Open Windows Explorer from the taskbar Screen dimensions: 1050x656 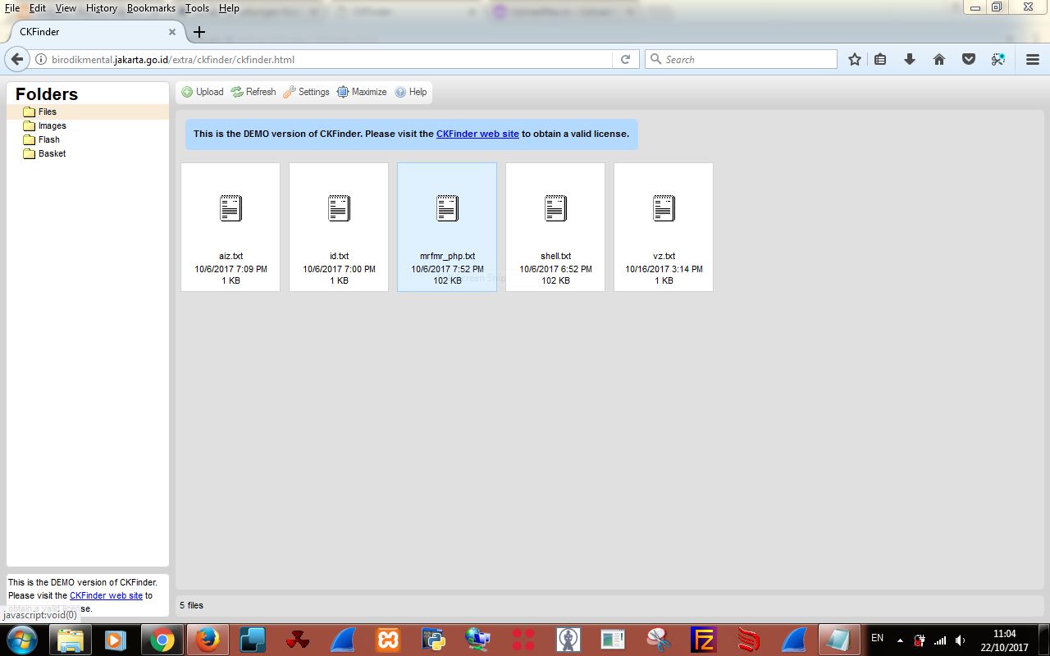[71, 640]
